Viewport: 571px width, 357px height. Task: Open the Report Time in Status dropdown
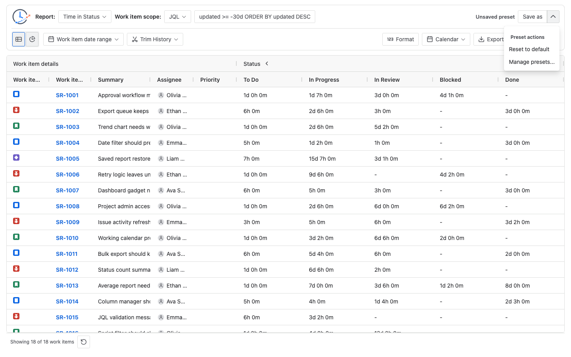pyautogui.click(x=85, y=17)
